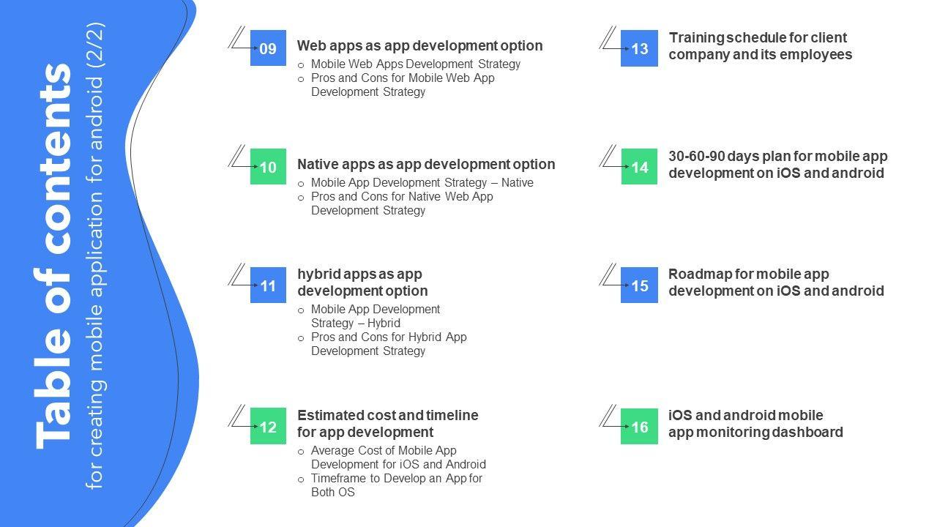Select bullet 'Pros and Cons for Native Web App'
Image resolution: width=937 pixels, height=527 pixels.
403,203
